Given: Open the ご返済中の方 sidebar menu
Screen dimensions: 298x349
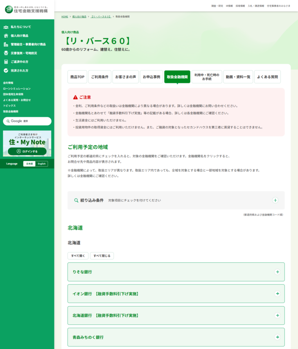Looking at the screenshot, I should pos(19,62).
